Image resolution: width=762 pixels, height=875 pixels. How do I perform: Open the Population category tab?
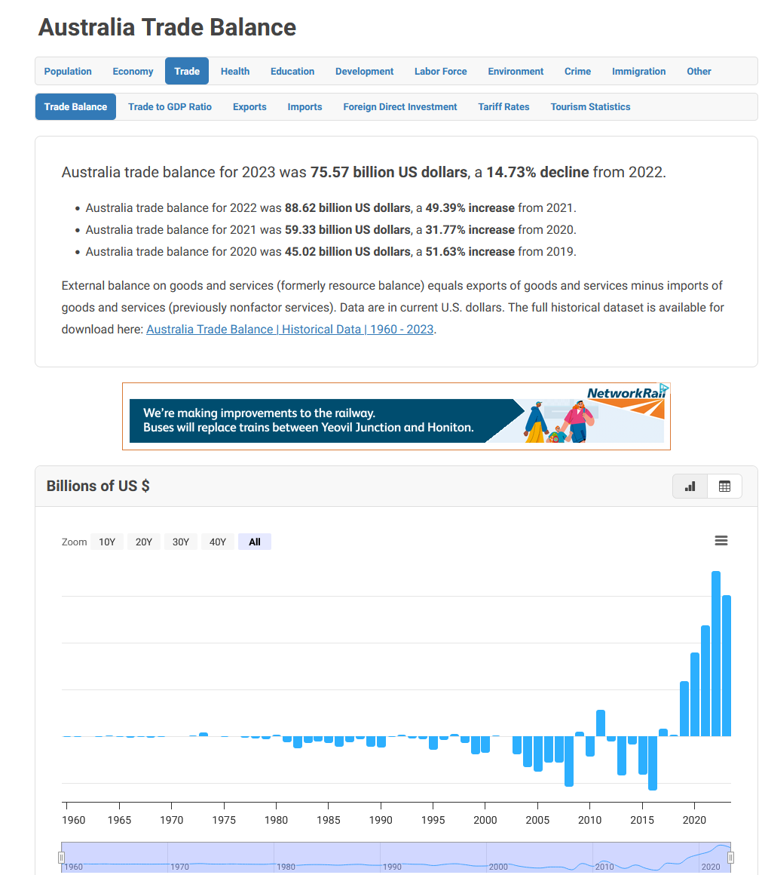(x=68, y=72)
